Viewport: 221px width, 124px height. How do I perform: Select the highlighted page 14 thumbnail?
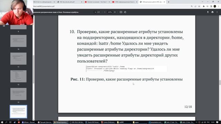tap(18, 112)
